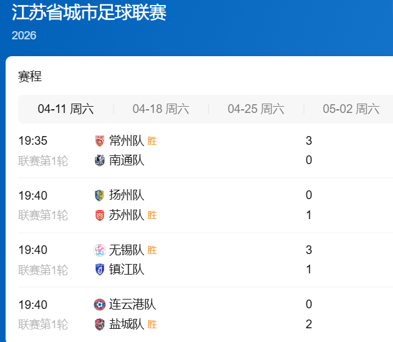
Task: Click the 常州队 team crest icon
Action: click(x=100, y=141)
